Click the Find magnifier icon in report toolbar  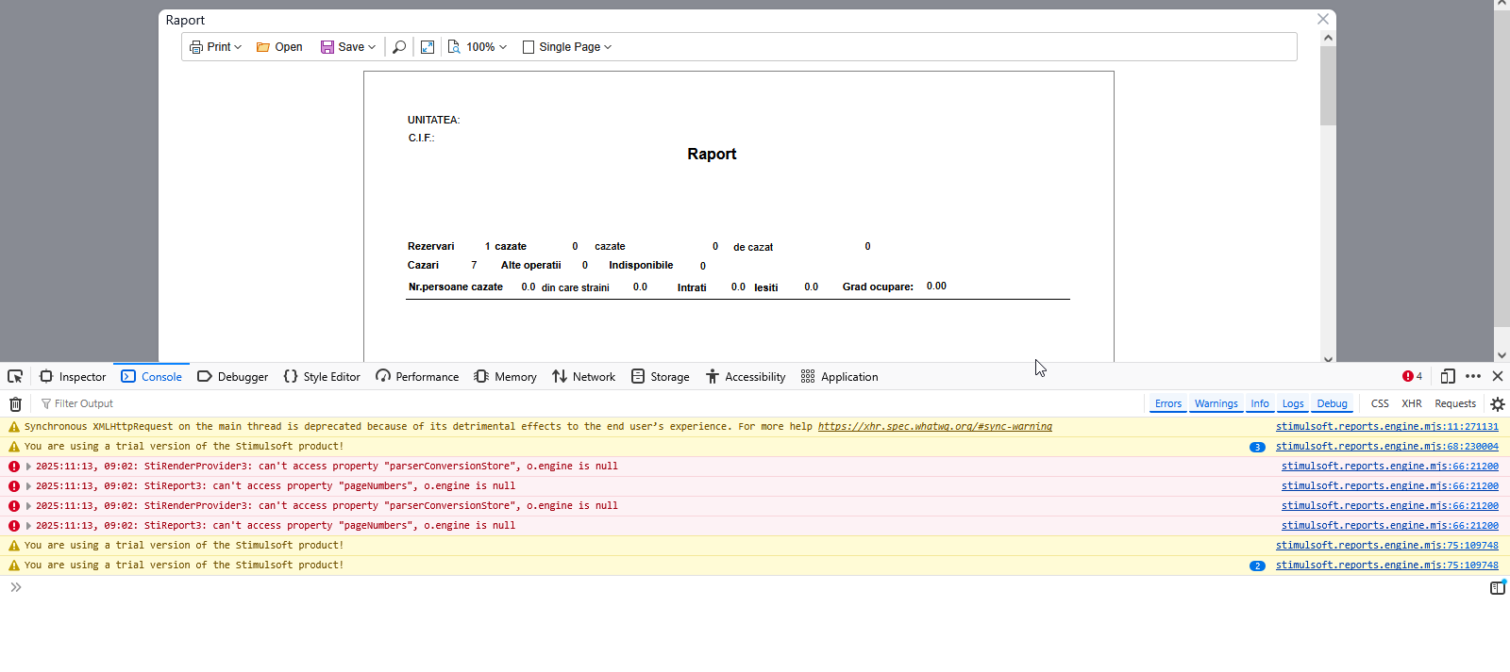(x=399, y=47)
